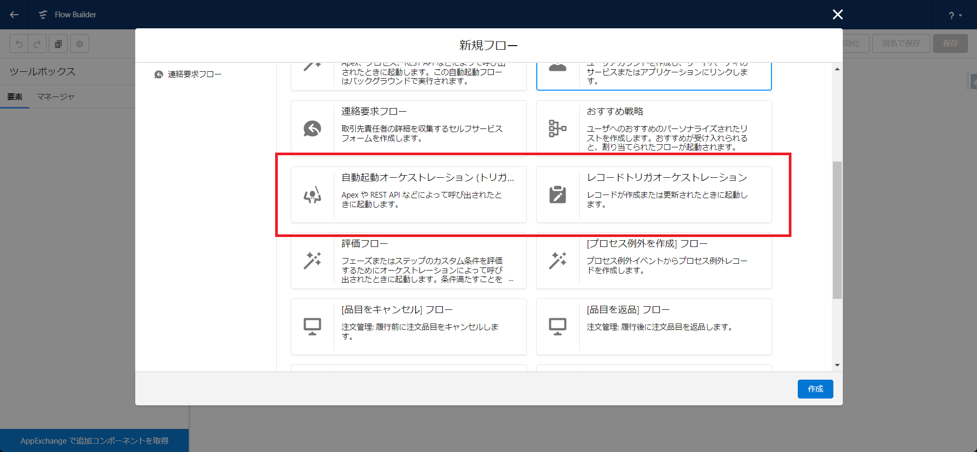Select the [品目をキャンセル] フロー screen icon
This screenshot has width=977, height=452.
point(312,327)
